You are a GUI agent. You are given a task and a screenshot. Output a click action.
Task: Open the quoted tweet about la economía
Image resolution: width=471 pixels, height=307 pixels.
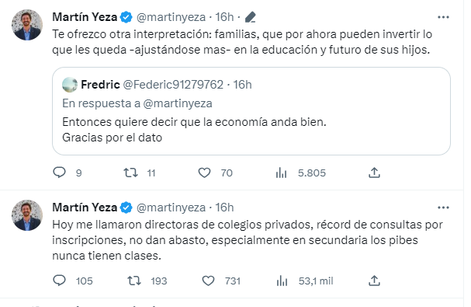pyautogui.click(x=251, y=111)
